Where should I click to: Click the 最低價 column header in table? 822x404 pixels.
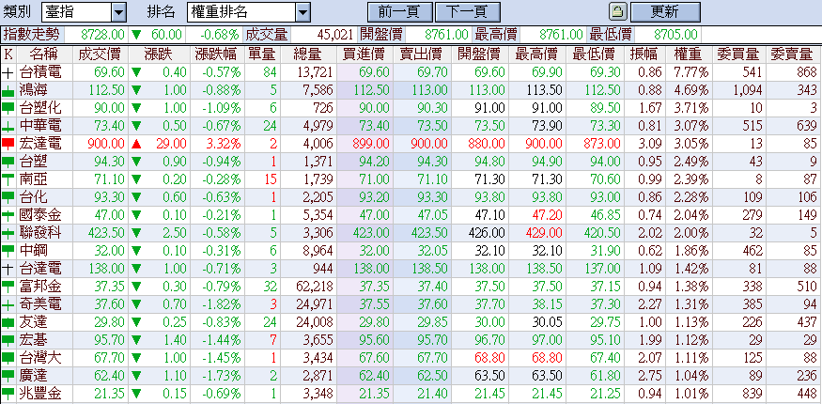(x=594, y=54)
